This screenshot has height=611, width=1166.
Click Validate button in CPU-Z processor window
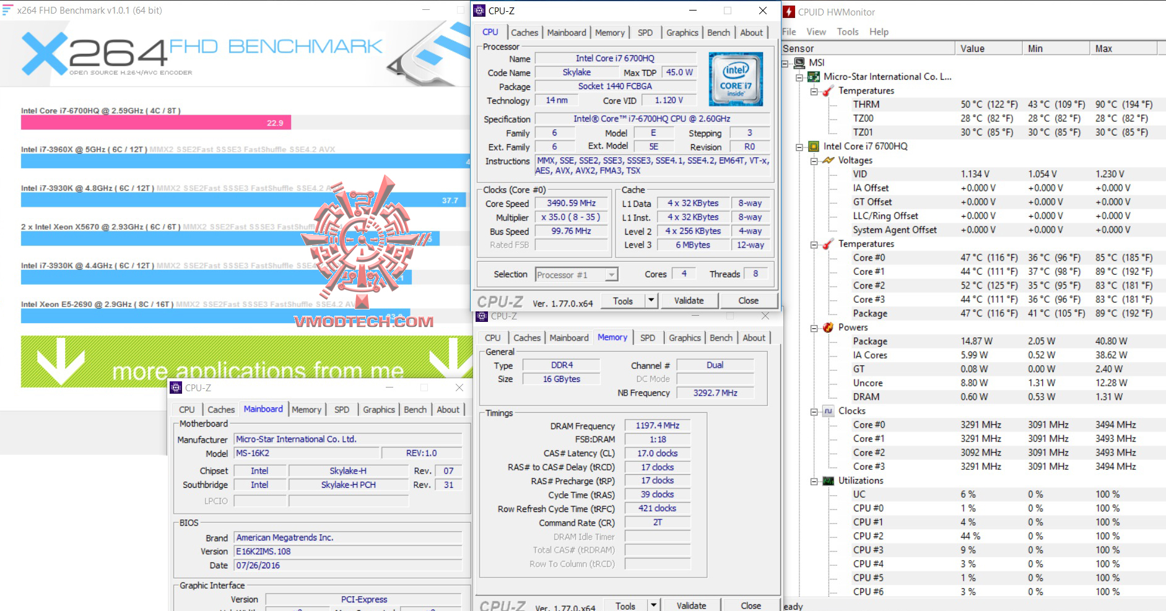pyautogui.click(x=689, y=301)
